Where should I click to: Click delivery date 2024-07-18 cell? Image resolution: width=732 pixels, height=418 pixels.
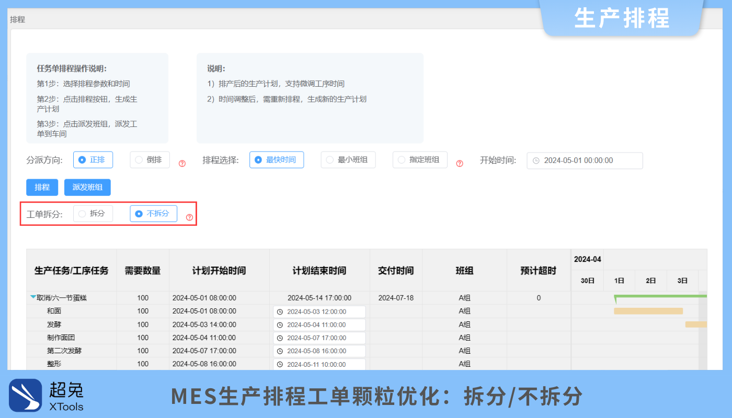396,298
